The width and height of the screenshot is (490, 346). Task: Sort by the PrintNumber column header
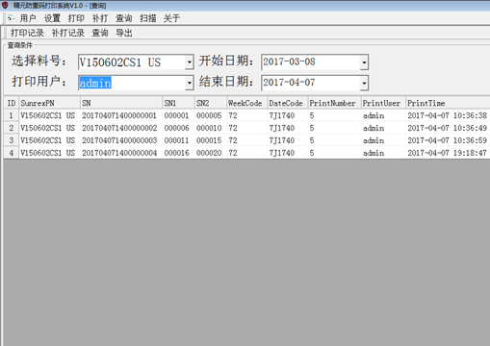click(334, 103)
